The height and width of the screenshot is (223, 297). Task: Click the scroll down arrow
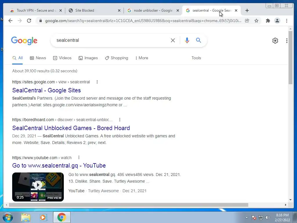(x=290, y=199)
